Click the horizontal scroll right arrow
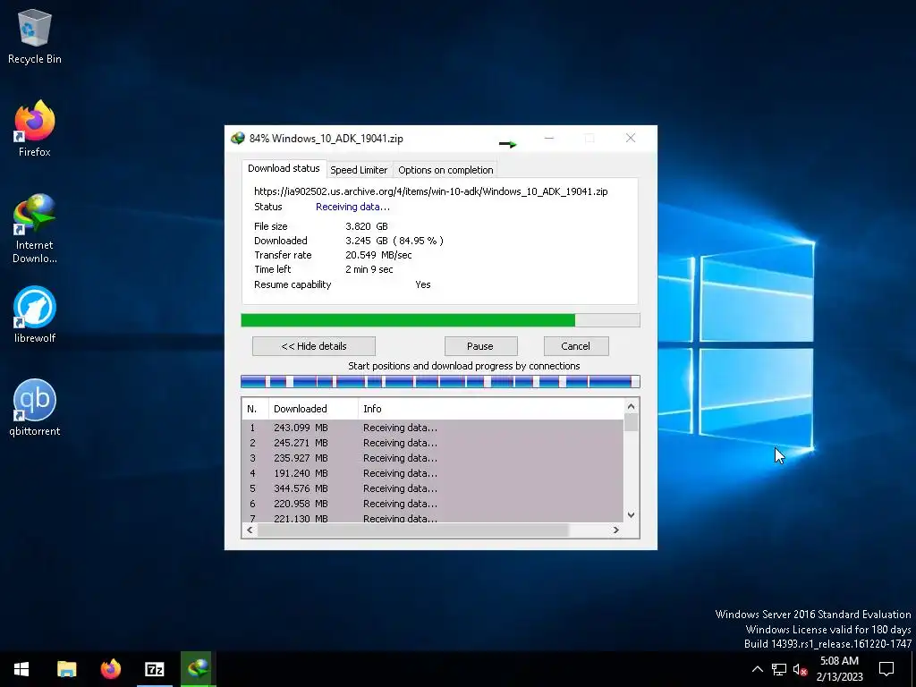This screenshot has height=687, width=916. coord(615,530)
